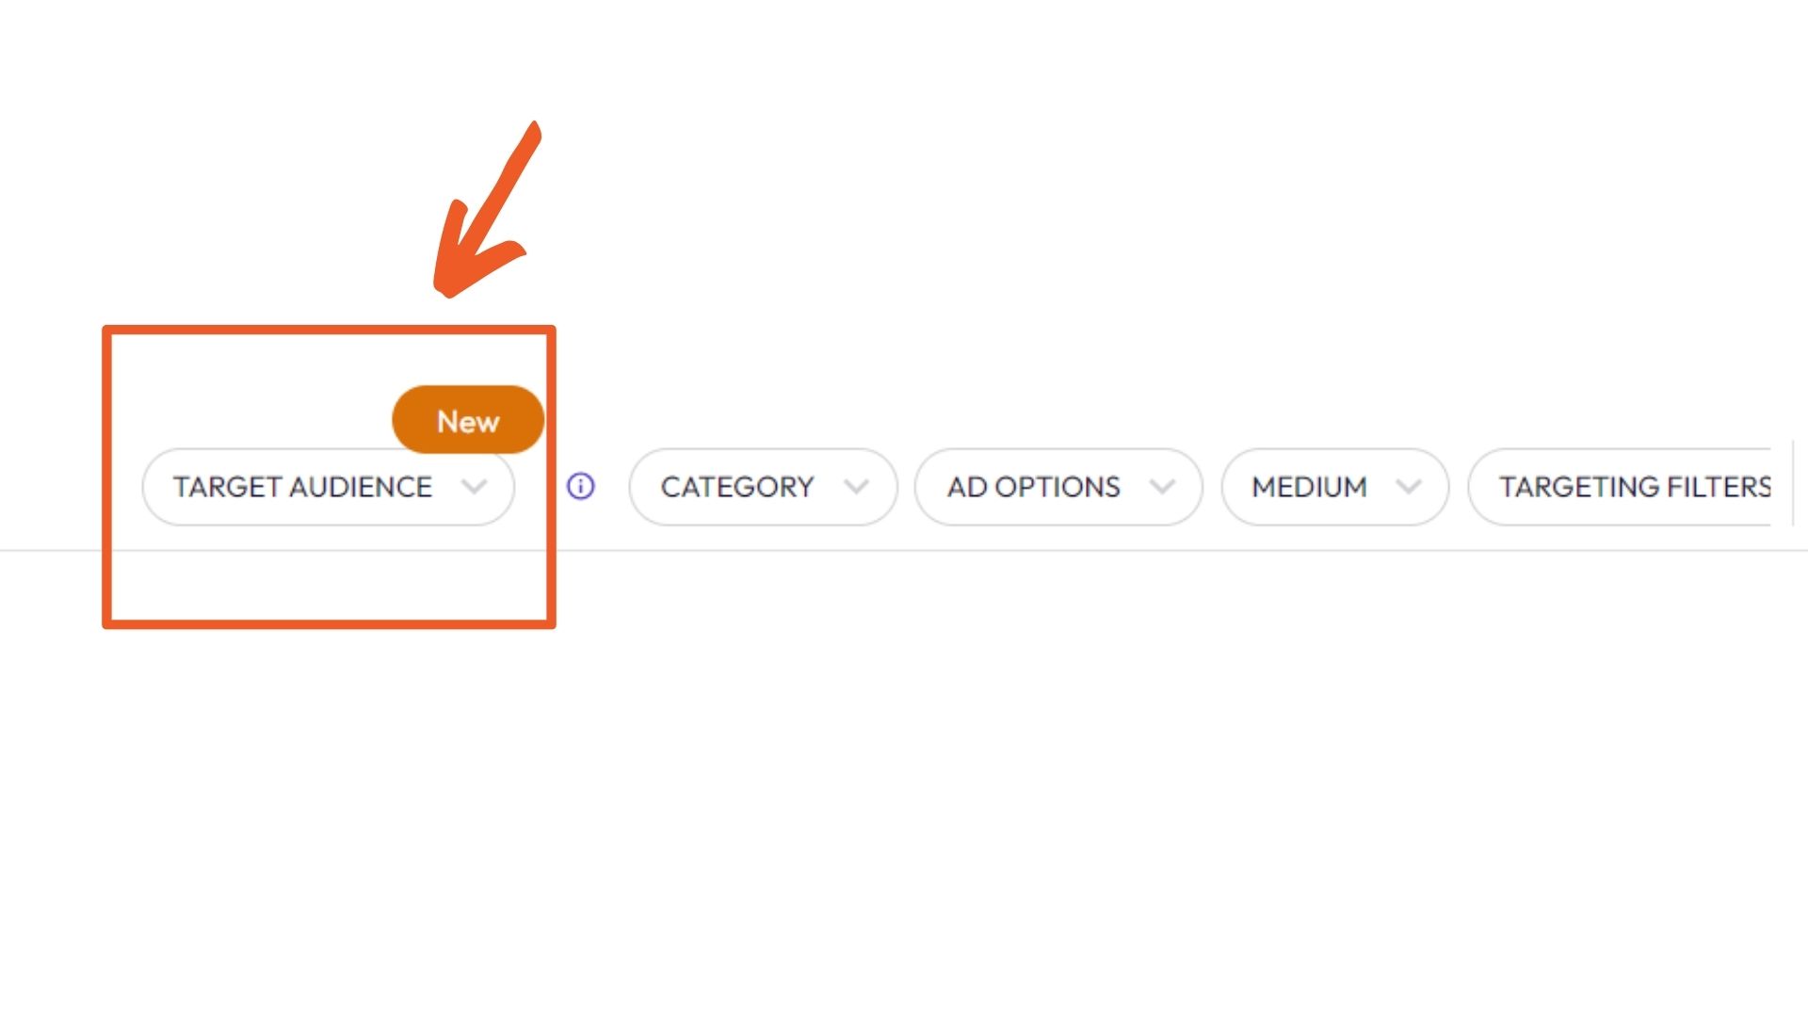This screenshot has height=1017, width=1808.
Task: Open the Targeting Filters dropdown
Action: pos(1636,487)
